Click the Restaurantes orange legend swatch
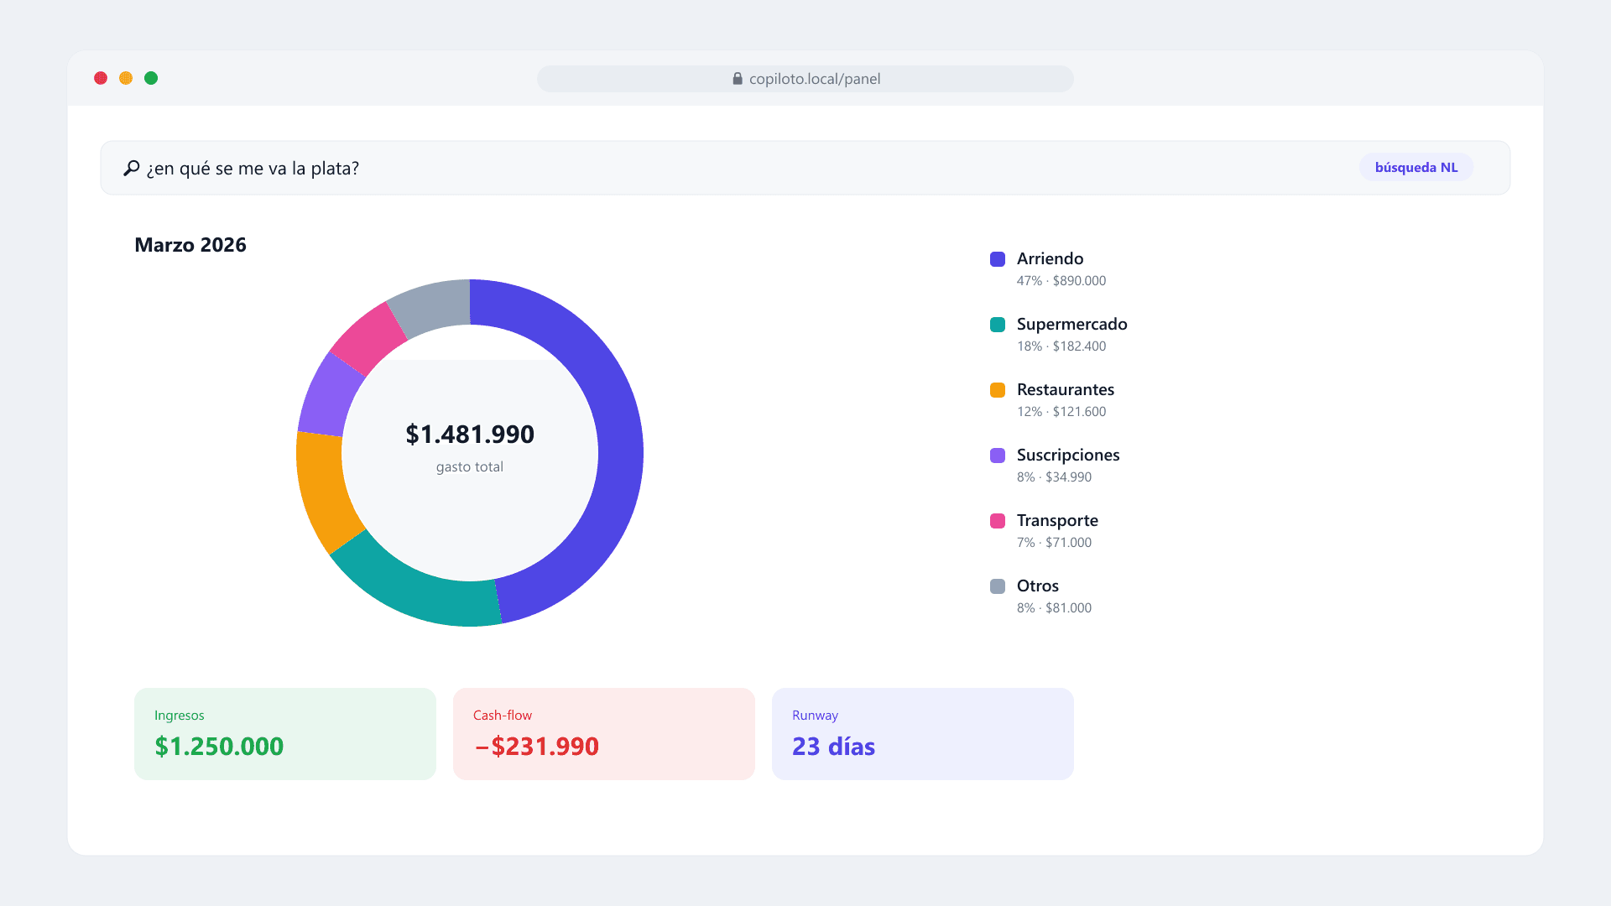The image size is (1611, 906). click(998, 390)
